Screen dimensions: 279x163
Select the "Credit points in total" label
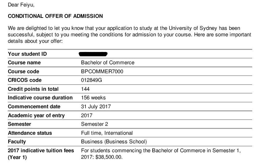coord(33,89)
